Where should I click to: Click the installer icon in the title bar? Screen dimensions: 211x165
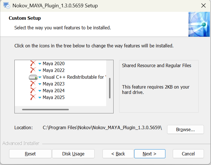coord(7,5)
